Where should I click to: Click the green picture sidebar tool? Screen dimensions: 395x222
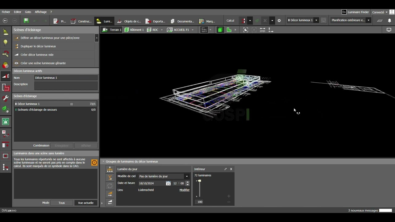point(6,121)
